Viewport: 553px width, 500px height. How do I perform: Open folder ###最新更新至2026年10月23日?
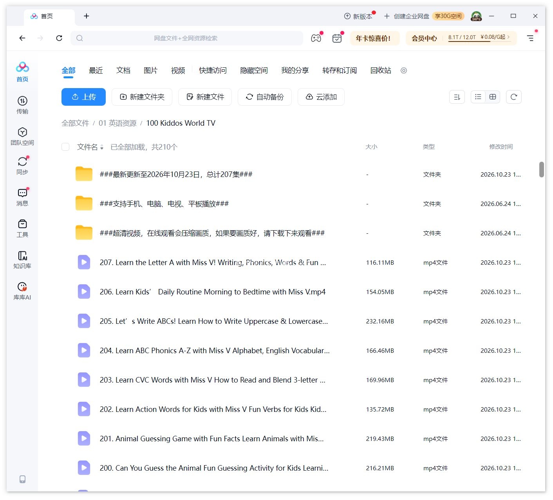tap(176, 174)
